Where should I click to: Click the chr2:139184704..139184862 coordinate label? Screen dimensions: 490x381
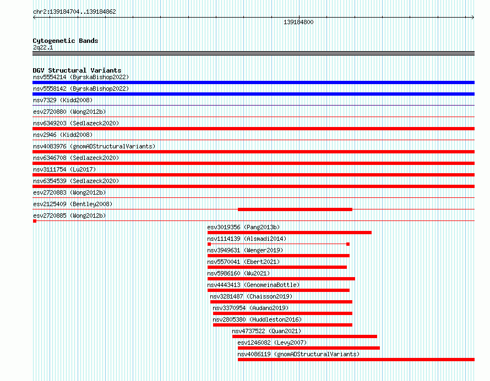[74, 12]
